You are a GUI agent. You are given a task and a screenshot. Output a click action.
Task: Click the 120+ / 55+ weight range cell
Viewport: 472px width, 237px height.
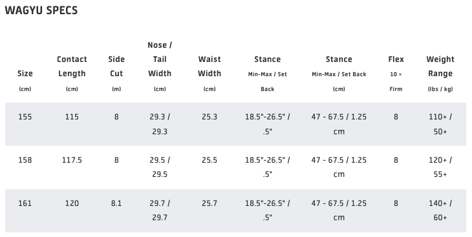click(x=440, y=167)
